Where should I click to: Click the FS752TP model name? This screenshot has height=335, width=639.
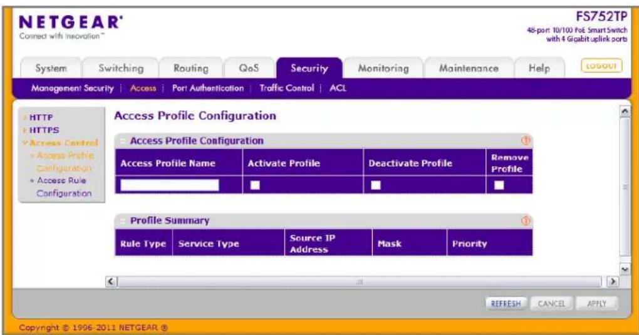(601, 17)
